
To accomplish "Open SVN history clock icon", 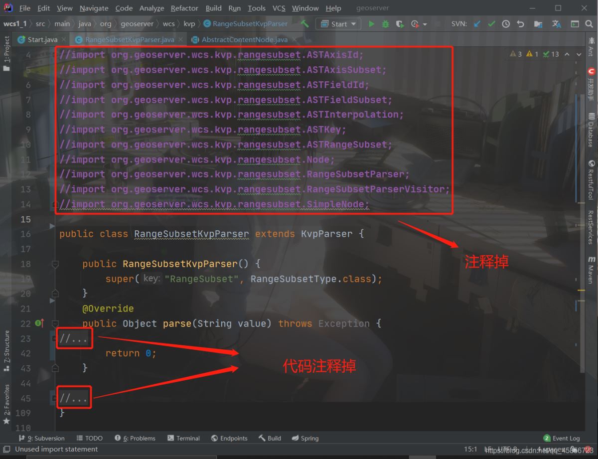I will (506, 24).
